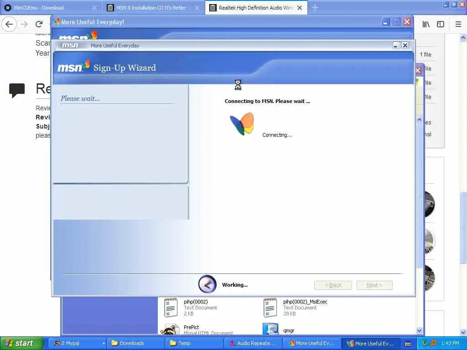Viewport: 467px width, 350px height.
Task: Close the Realtek High Definition Audio tab
Action: [300, 8]
